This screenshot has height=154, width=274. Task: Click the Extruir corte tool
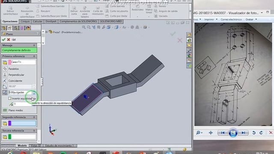(74, 11)
